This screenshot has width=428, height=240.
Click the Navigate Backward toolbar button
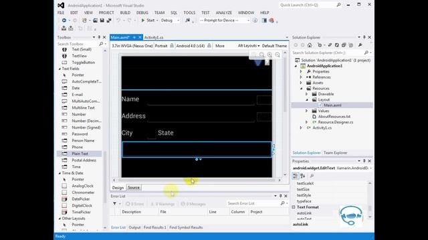(64, 21)
